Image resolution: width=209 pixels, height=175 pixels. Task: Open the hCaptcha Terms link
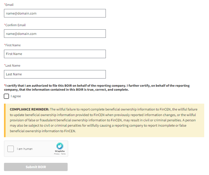63,154
